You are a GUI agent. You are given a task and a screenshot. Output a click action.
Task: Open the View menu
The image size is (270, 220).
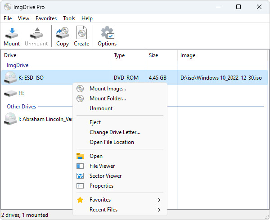(x=23, y=18)
